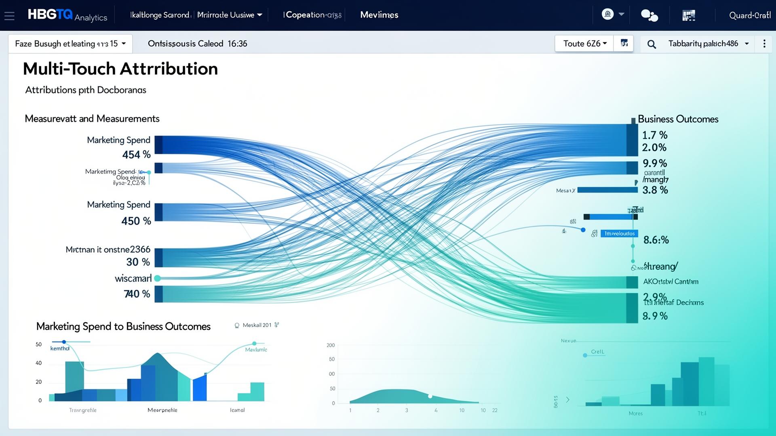Click the AKOtstvl Cantam outcome label

point(671,281)
